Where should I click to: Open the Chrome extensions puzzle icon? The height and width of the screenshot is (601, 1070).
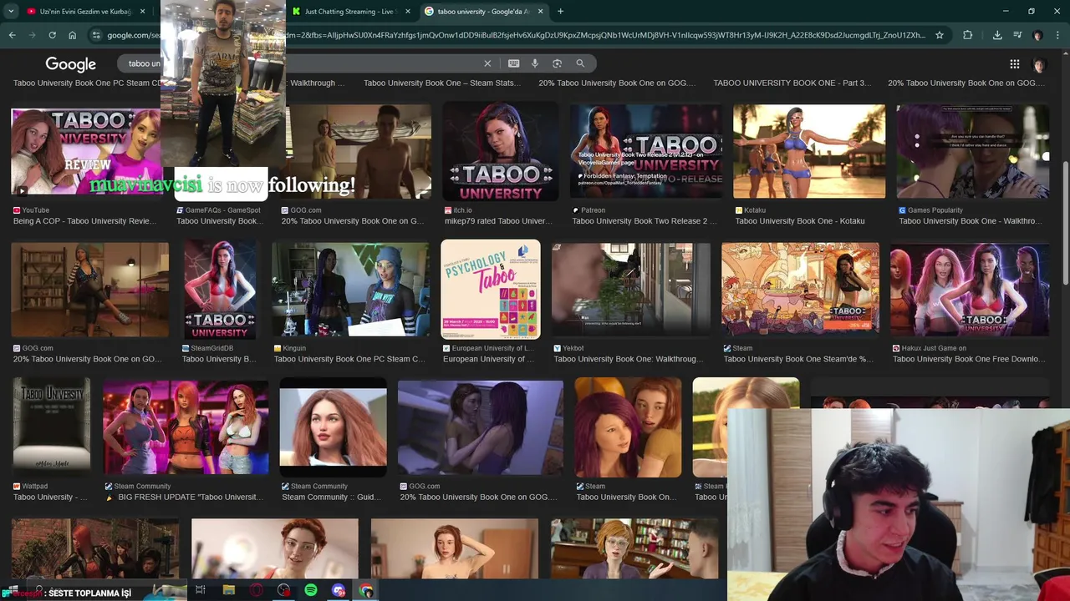point(968,35)
